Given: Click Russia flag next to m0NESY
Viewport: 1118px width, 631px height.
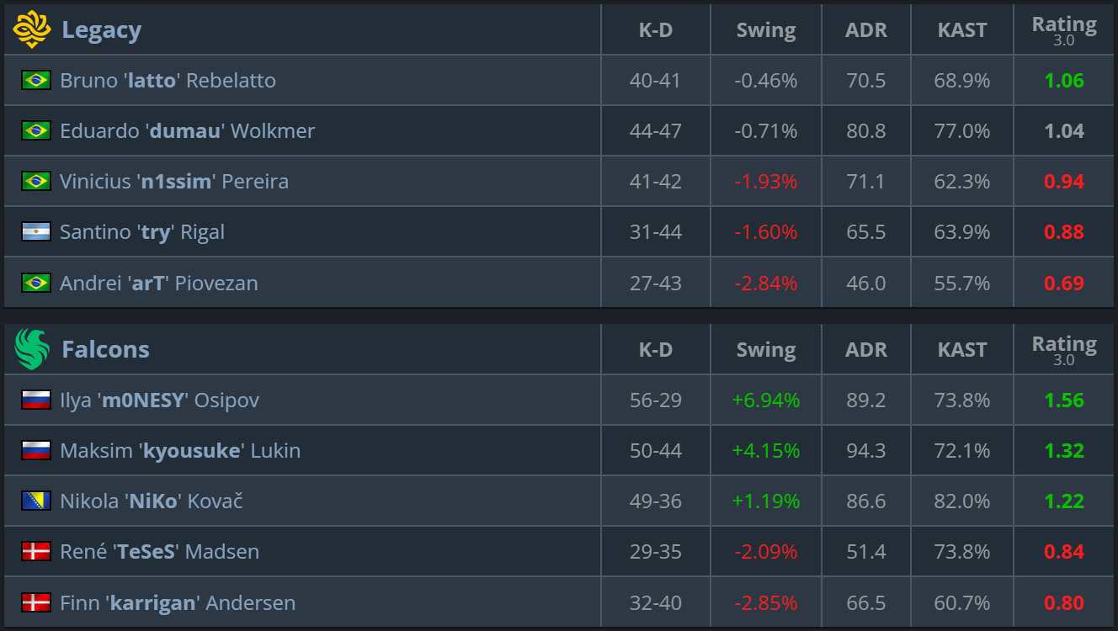Looking at the screenshot, I should (x=36, y=400).
